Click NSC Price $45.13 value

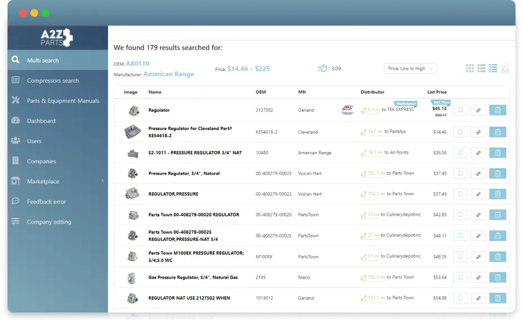point(439,109)
